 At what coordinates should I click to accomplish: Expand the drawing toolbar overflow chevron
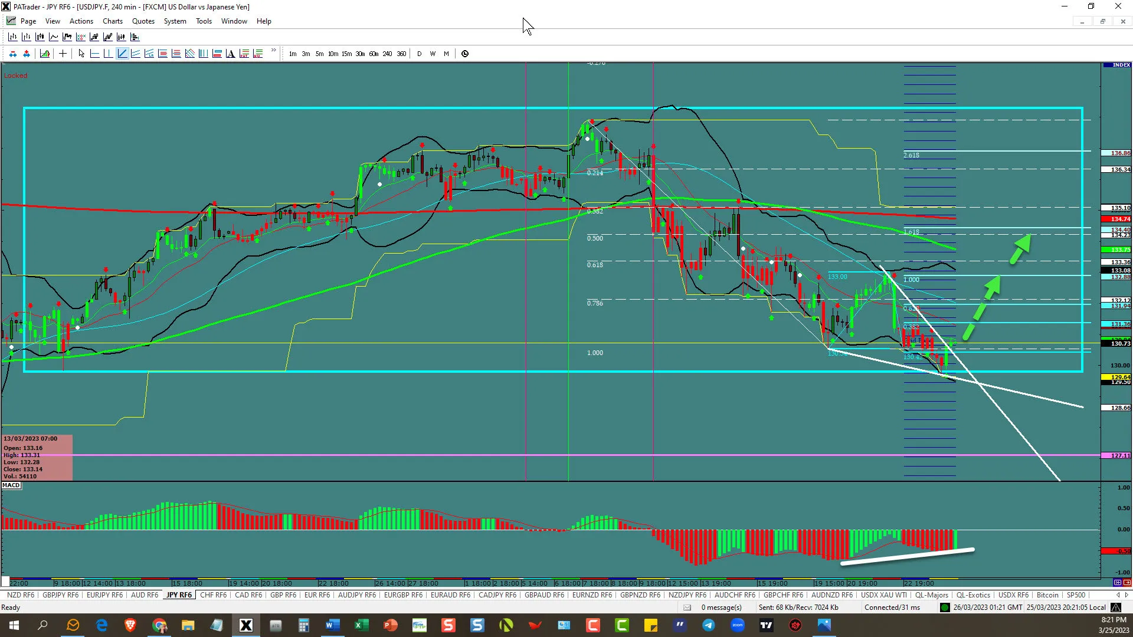[274, 51]
